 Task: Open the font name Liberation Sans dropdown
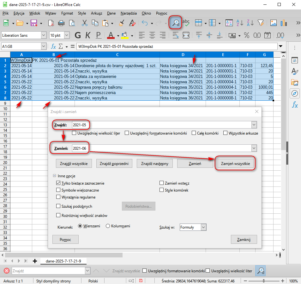[44, 35]
